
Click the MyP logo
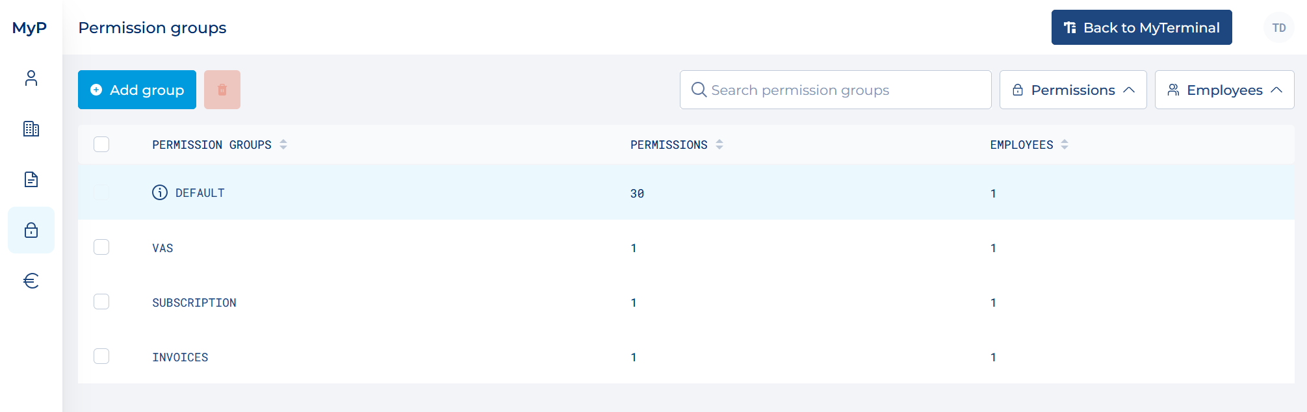point(29,28)
